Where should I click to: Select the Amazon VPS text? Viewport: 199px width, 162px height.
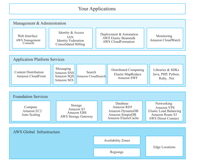[x=165, y=108]
